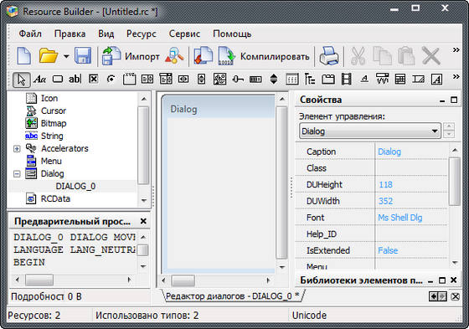
Task: Select the Редактор диалогов - DIALOG_0 tab
Action: (233, 296)
